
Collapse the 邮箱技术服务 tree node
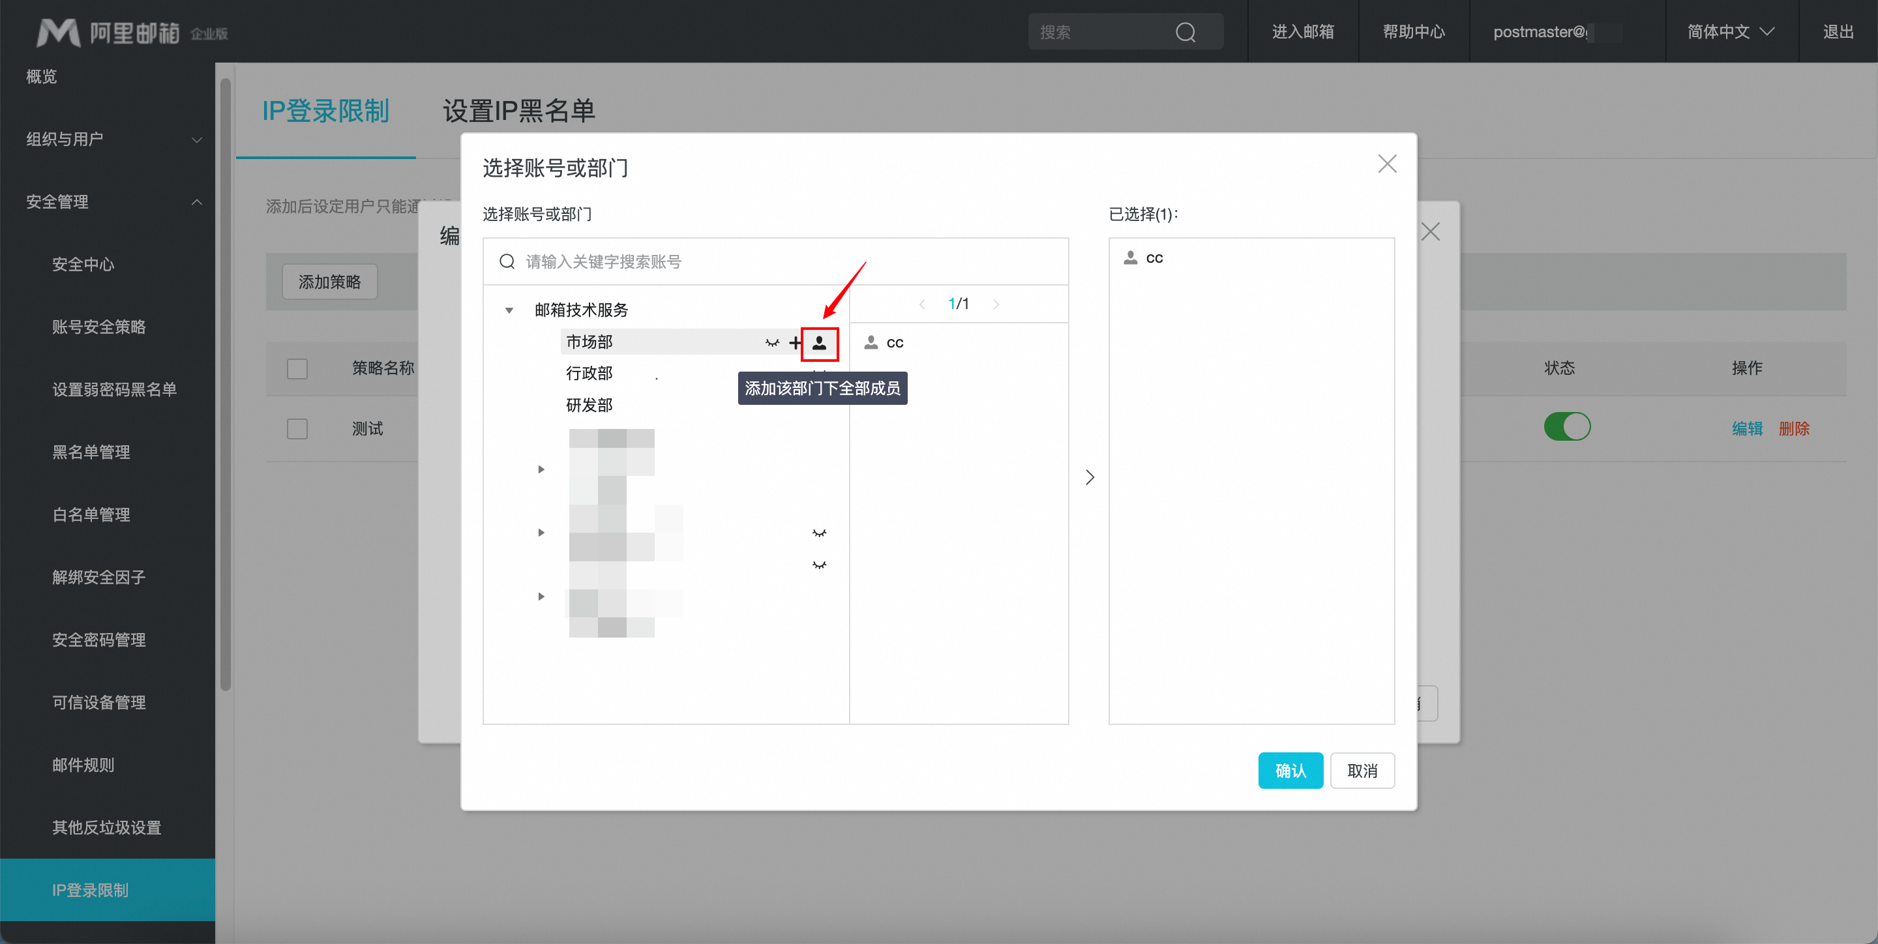click(x=509, y=310)
